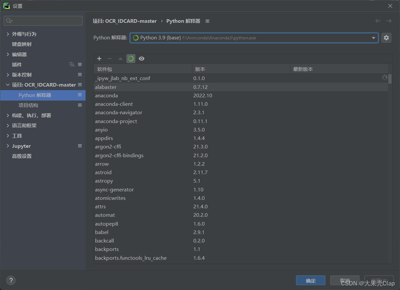Click the install package plus icon
The width and height of the screenshot is (400, 290).
[x=99, y=59]
